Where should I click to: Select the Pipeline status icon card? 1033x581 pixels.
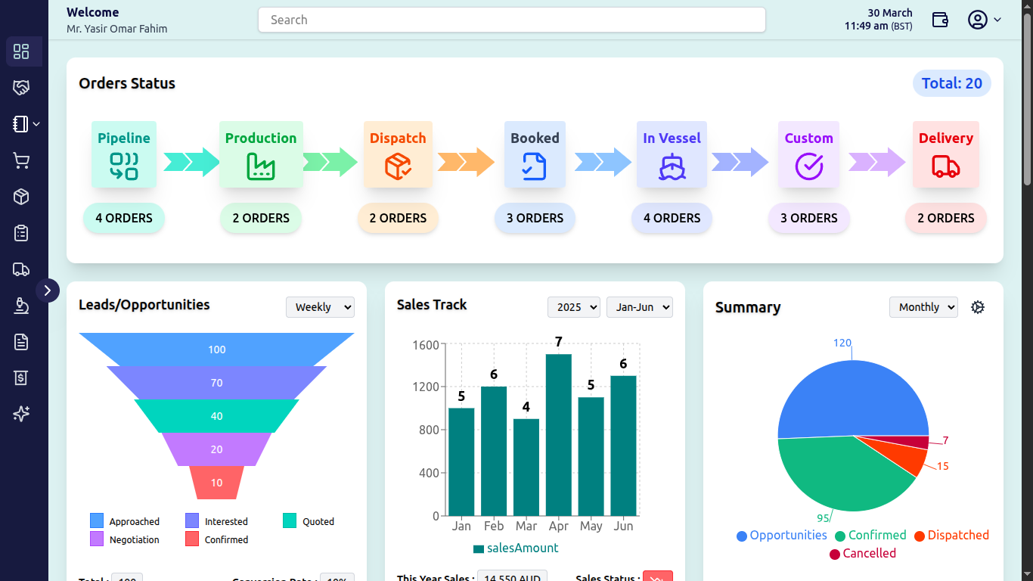tap(124, 154)
